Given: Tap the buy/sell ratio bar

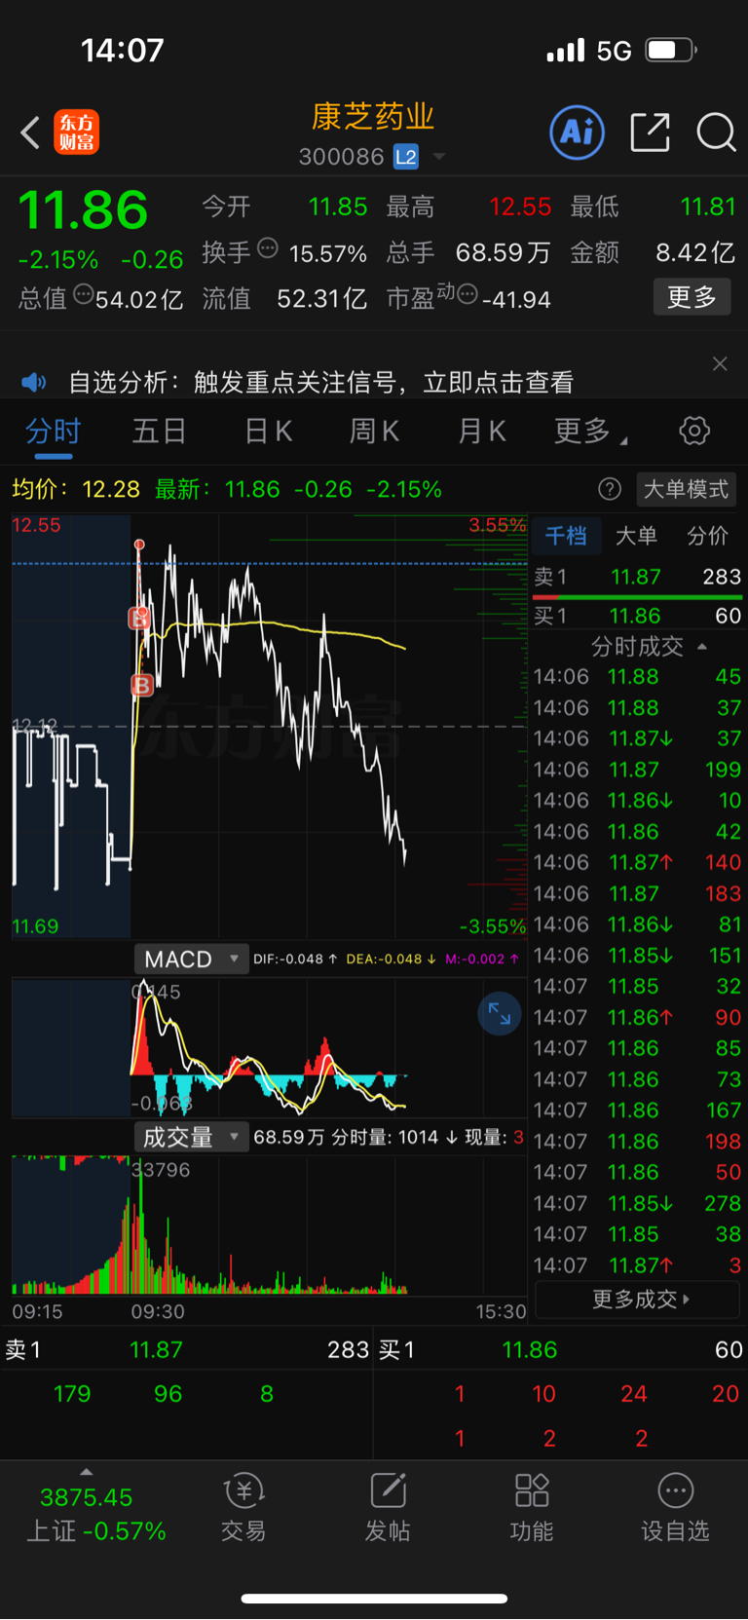Looking at the screenshot, I should point(638,596).
